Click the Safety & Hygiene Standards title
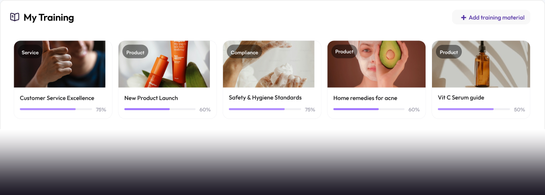 [265, 97]
